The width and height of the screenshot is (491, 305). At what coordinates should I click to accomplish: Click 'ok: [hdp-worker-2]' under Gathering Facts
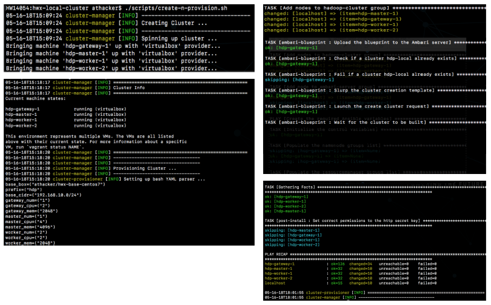[x=286, y=206]
